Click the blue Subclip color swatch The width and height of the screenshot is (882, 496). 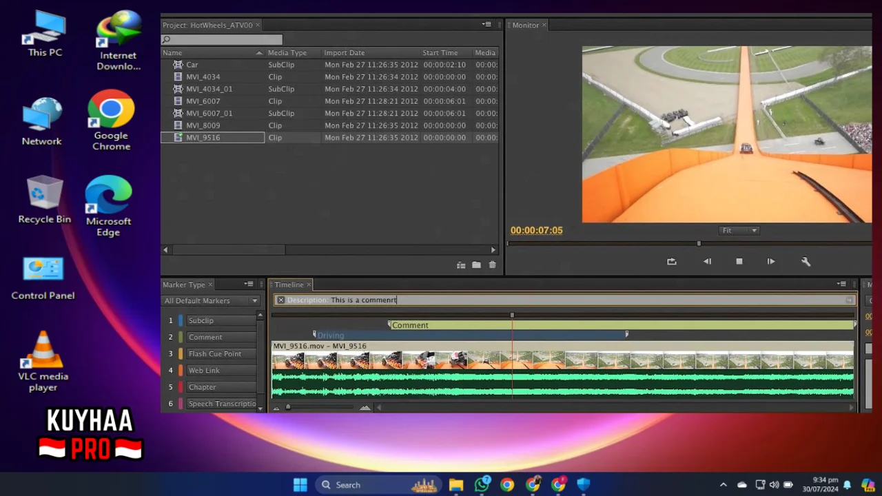(181, 320)
